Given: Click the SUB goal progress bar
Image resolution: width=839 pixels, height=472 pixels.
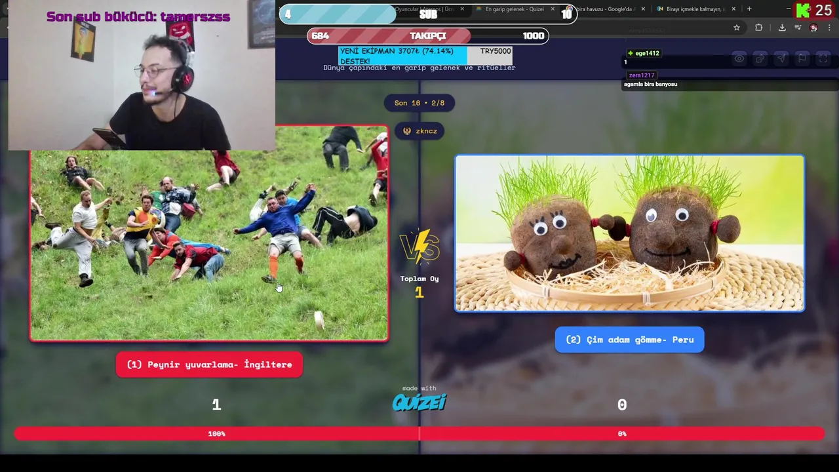Looking at the screenshot, I should click(x=428, y=14).
